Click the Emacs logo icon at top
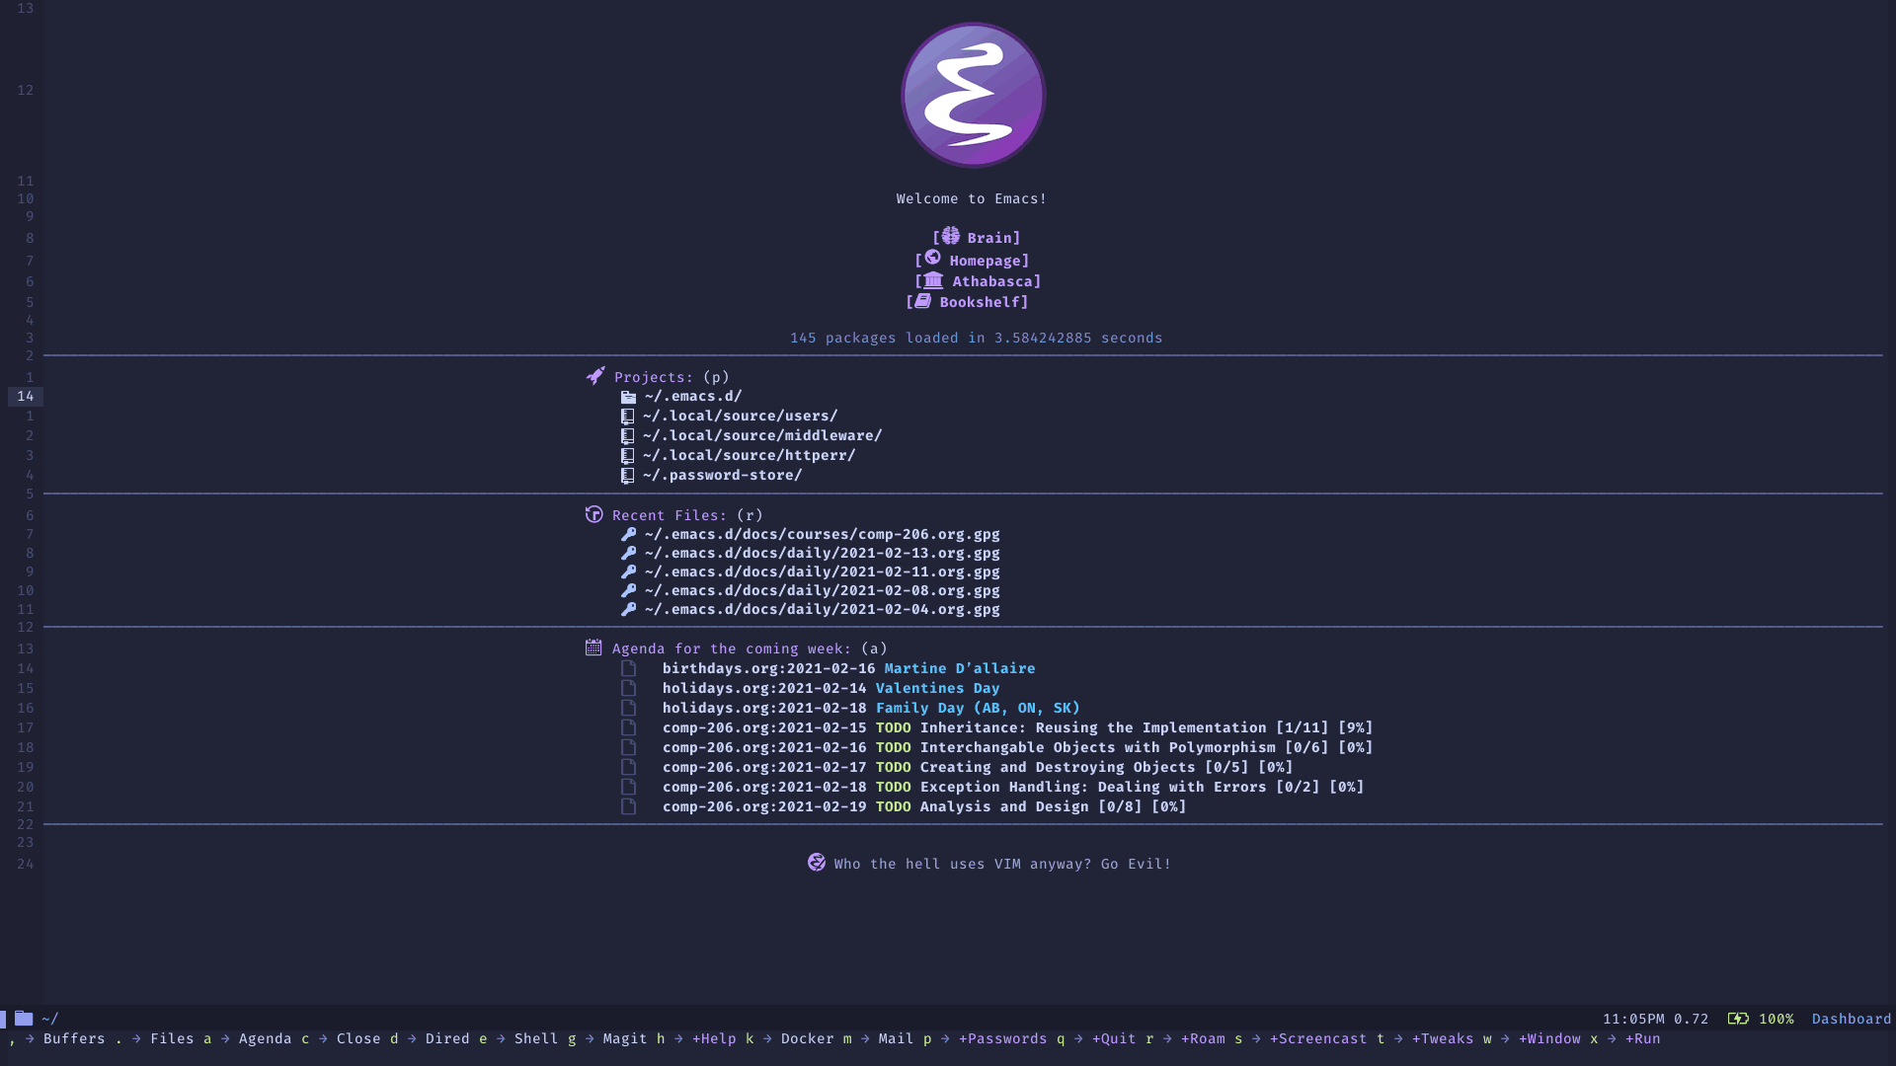This screenshot has width=1896, height=1066. coord(972,95)
